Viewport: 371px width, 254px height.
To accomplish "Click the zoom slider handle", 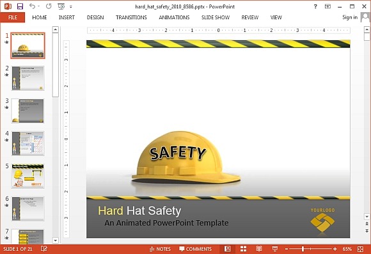I will coord(303,249).
